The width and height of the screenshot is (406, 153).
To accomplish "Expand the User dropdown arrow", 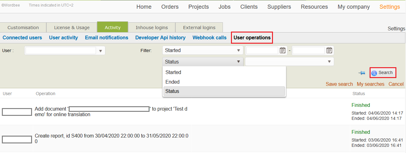I will pyautogui.click(x=100, y=51).
